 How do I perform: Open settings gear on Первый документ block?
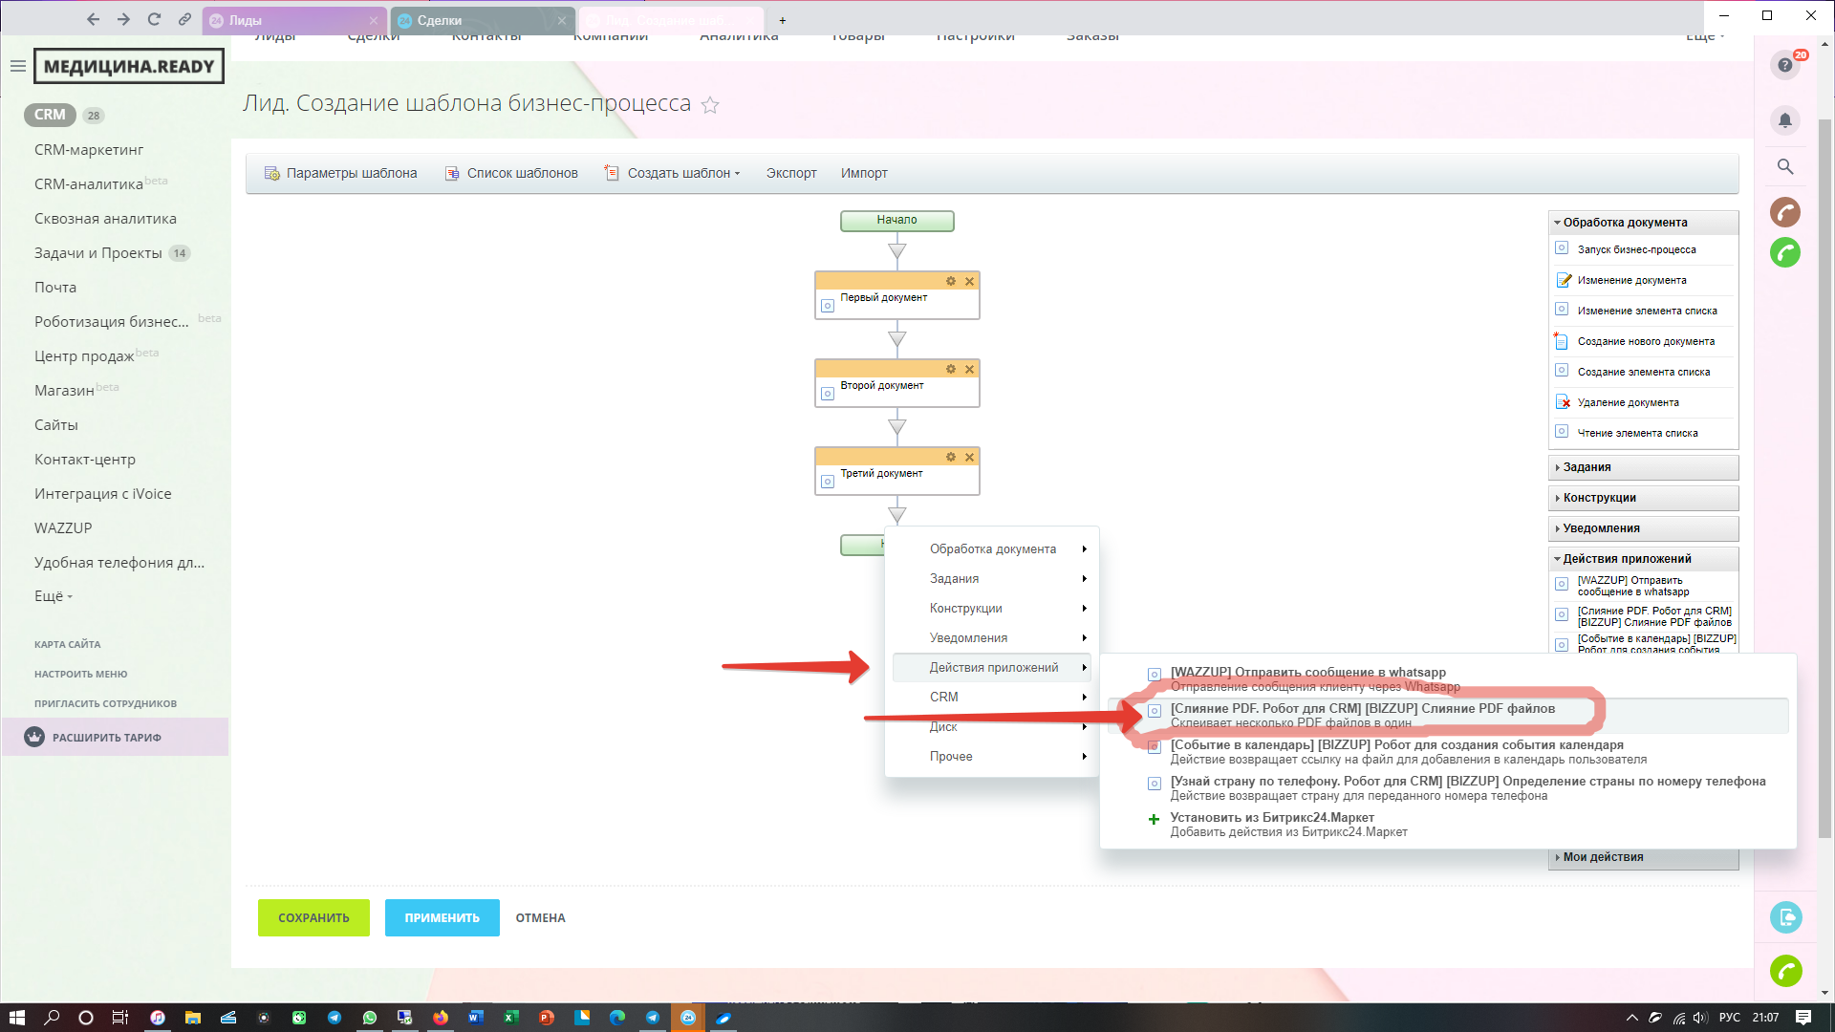[x=950, y=281]
